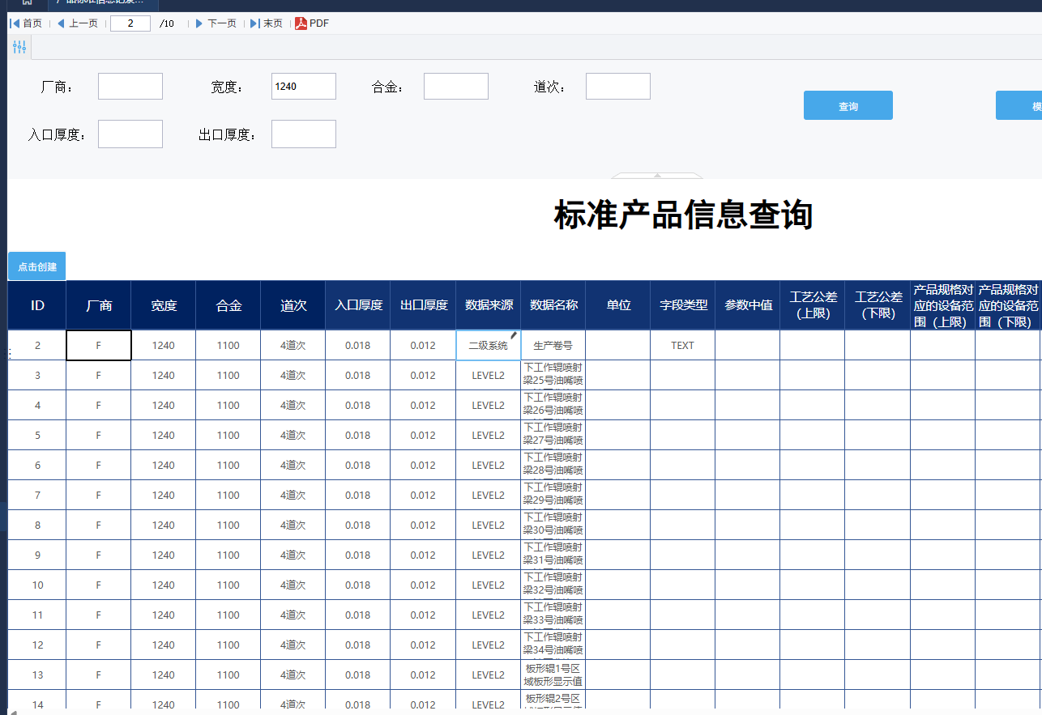
Task: Click the 点击创建 button
Action: [x=37, y=266]
